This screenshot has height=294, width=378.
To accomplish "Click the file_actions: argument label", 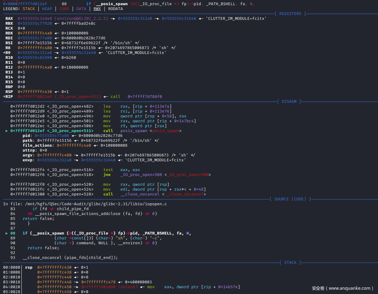I will click(x=39, y=145).
